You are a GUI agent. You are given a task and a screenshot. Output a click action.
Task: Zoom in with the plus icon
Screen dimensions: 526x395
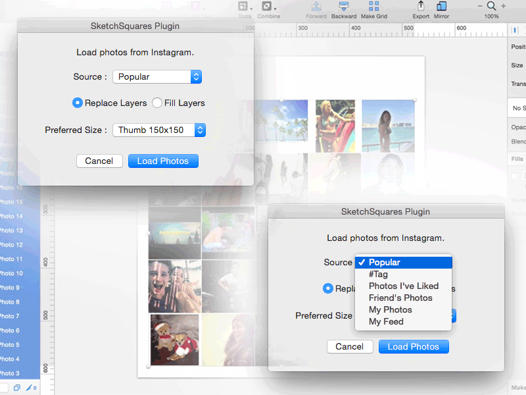pyautogui.click(x=503, y=6)
